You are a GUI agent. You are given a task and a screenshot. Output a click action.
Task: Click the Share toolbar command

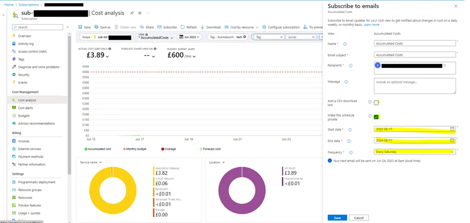click(x=147, y=27)
